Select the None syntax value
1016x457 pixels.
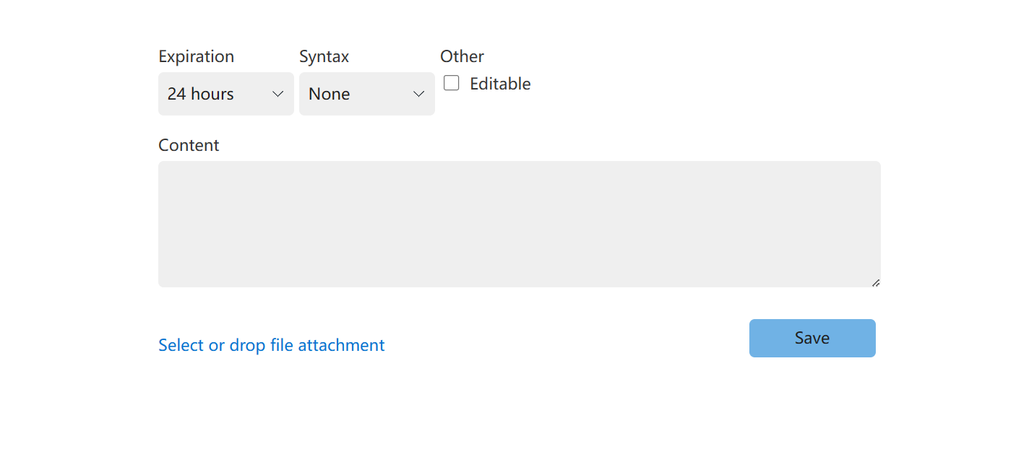click(x=330, y=94)
